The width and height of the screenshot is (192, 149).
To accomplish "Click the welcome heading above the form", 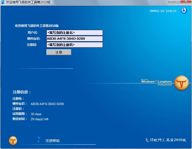I will pyautogui.click(x=37, y=26).
